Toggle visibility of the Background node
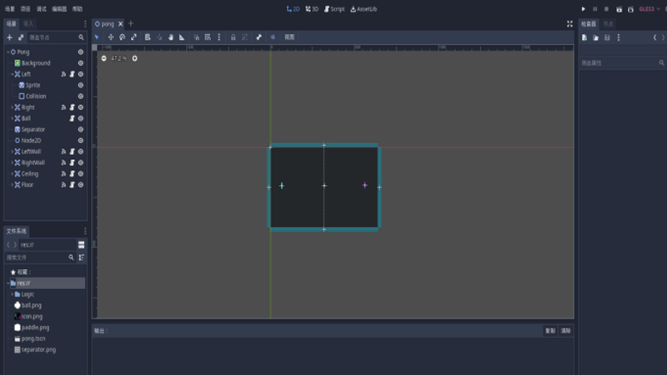Image resolution: width=667 pixels, height=375 pixels. [x=81, y=63]
